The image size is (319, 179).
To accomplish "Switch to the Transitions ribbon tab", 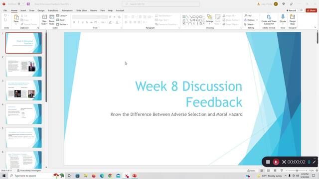I will click(53, 10).
